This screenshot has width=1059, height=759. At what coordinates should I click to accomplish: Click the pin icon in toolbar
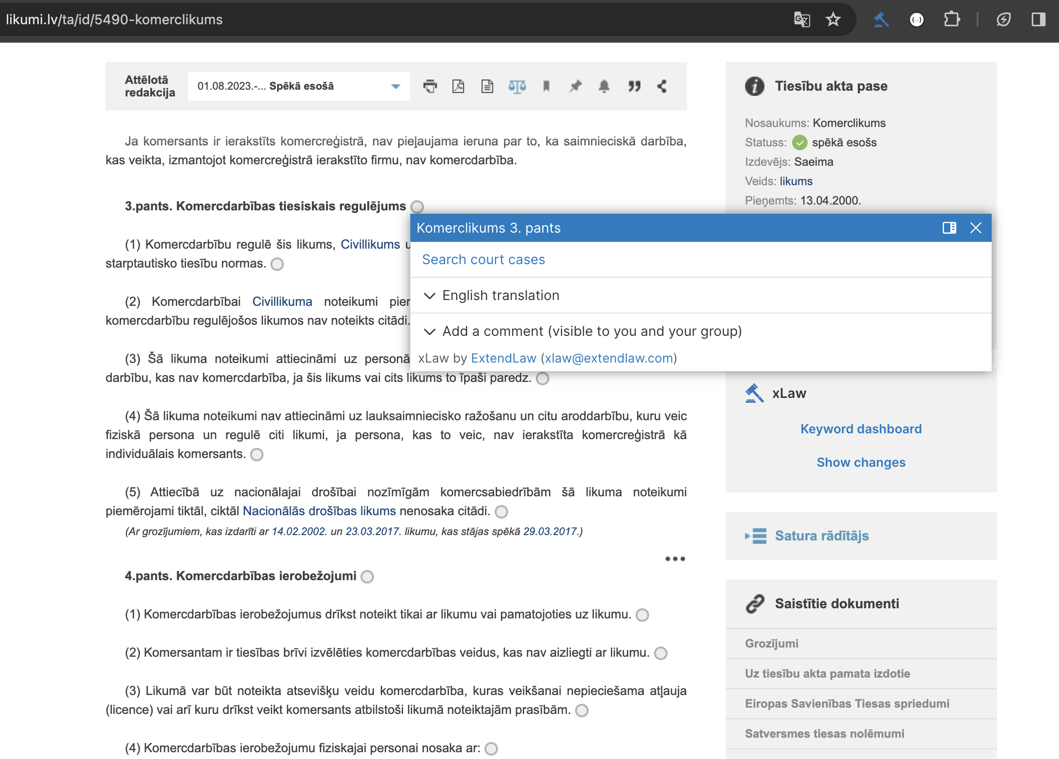(575, 86)
